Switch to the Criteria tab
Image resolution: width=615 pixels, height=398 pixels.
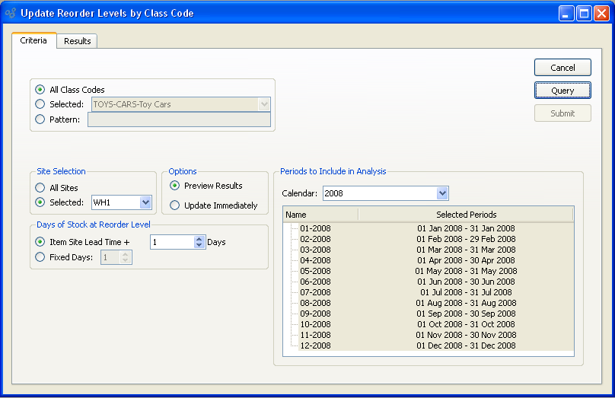tap(33, 40)
